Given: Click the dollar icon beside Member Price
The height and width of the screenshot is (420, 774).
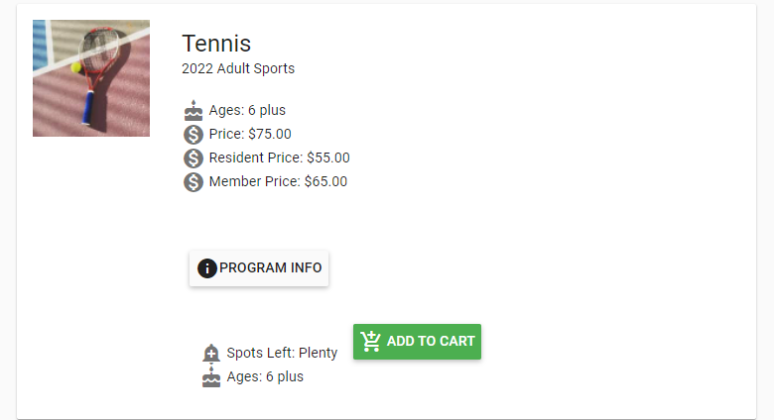Looking at the screenshot, I should pyautogui.click(x=193, y=181).
